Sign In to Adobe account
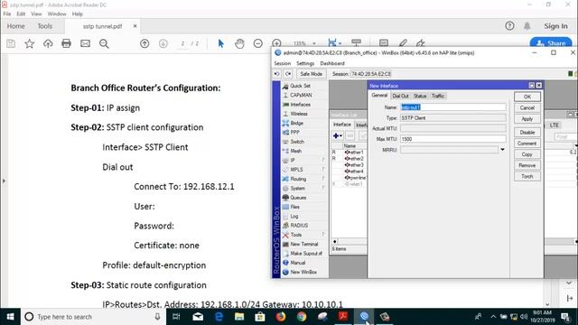 click(555, 26)
